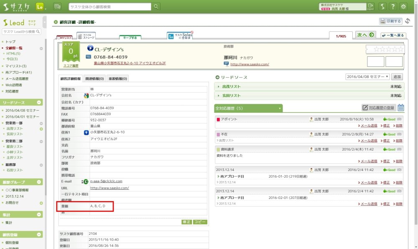This screenshot has height=249, width=418.
Task: Open the settings gear icon
Action: (403, 7)
